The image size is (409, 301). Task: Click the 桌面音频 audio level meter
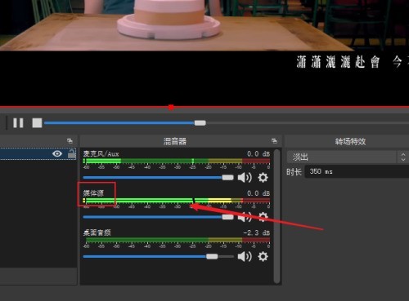click(x=177, y=240)
